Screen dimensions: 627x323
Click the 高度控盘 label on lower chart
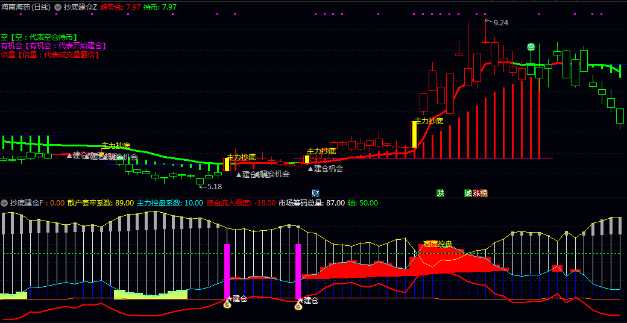click(x=438, y=244)
